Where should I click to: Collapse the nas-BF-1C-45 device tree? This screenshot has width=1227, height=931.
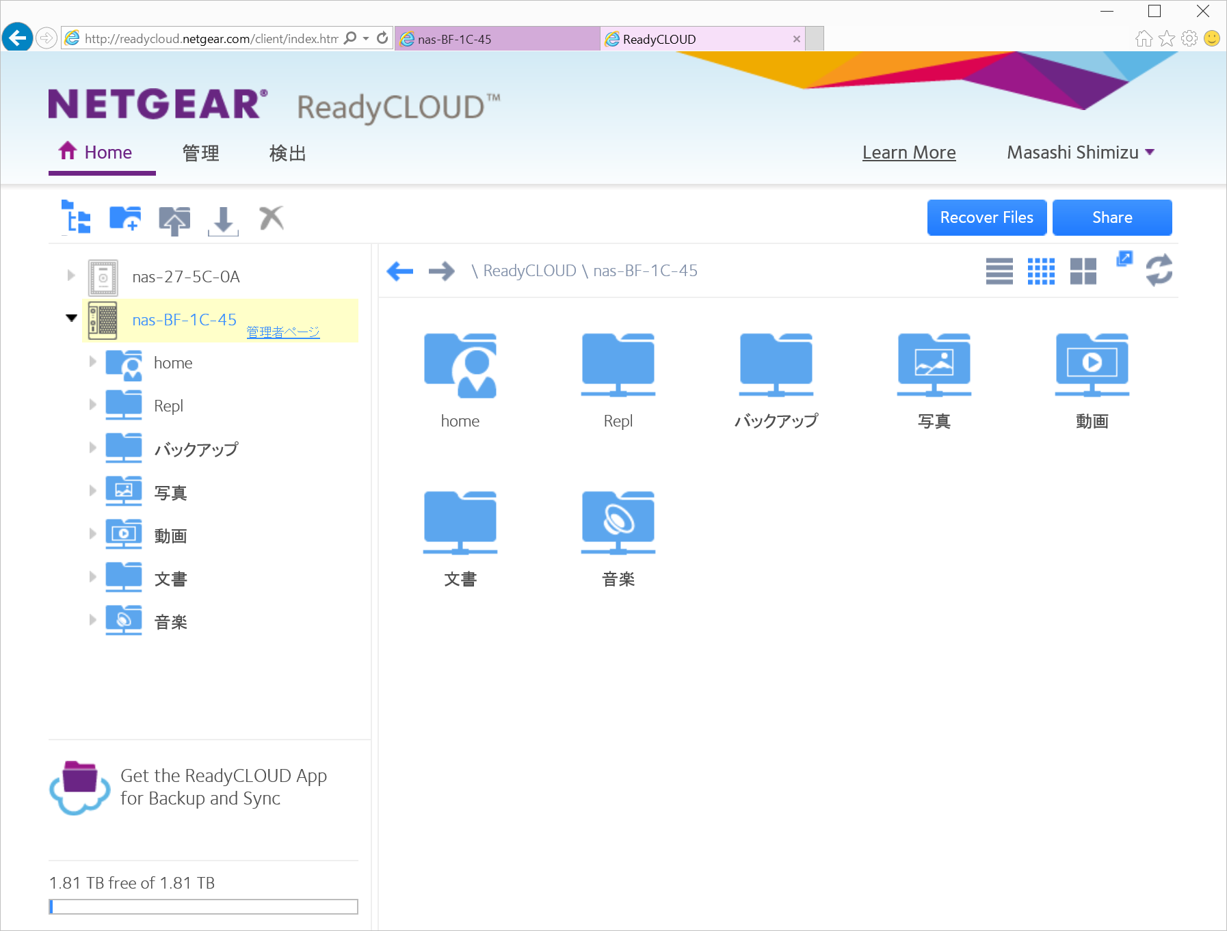tap(71, 318)
